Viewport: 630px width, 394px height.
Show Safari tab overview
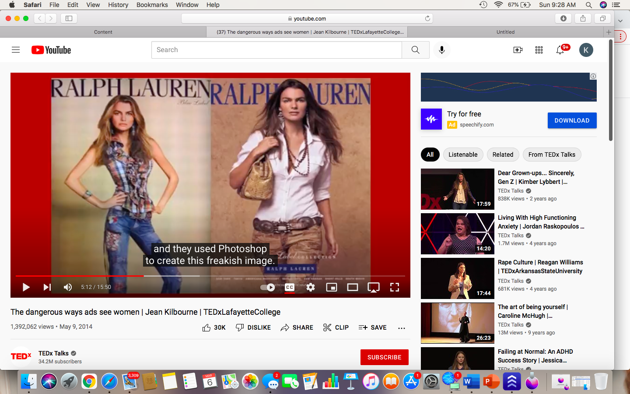coord(602,18)
